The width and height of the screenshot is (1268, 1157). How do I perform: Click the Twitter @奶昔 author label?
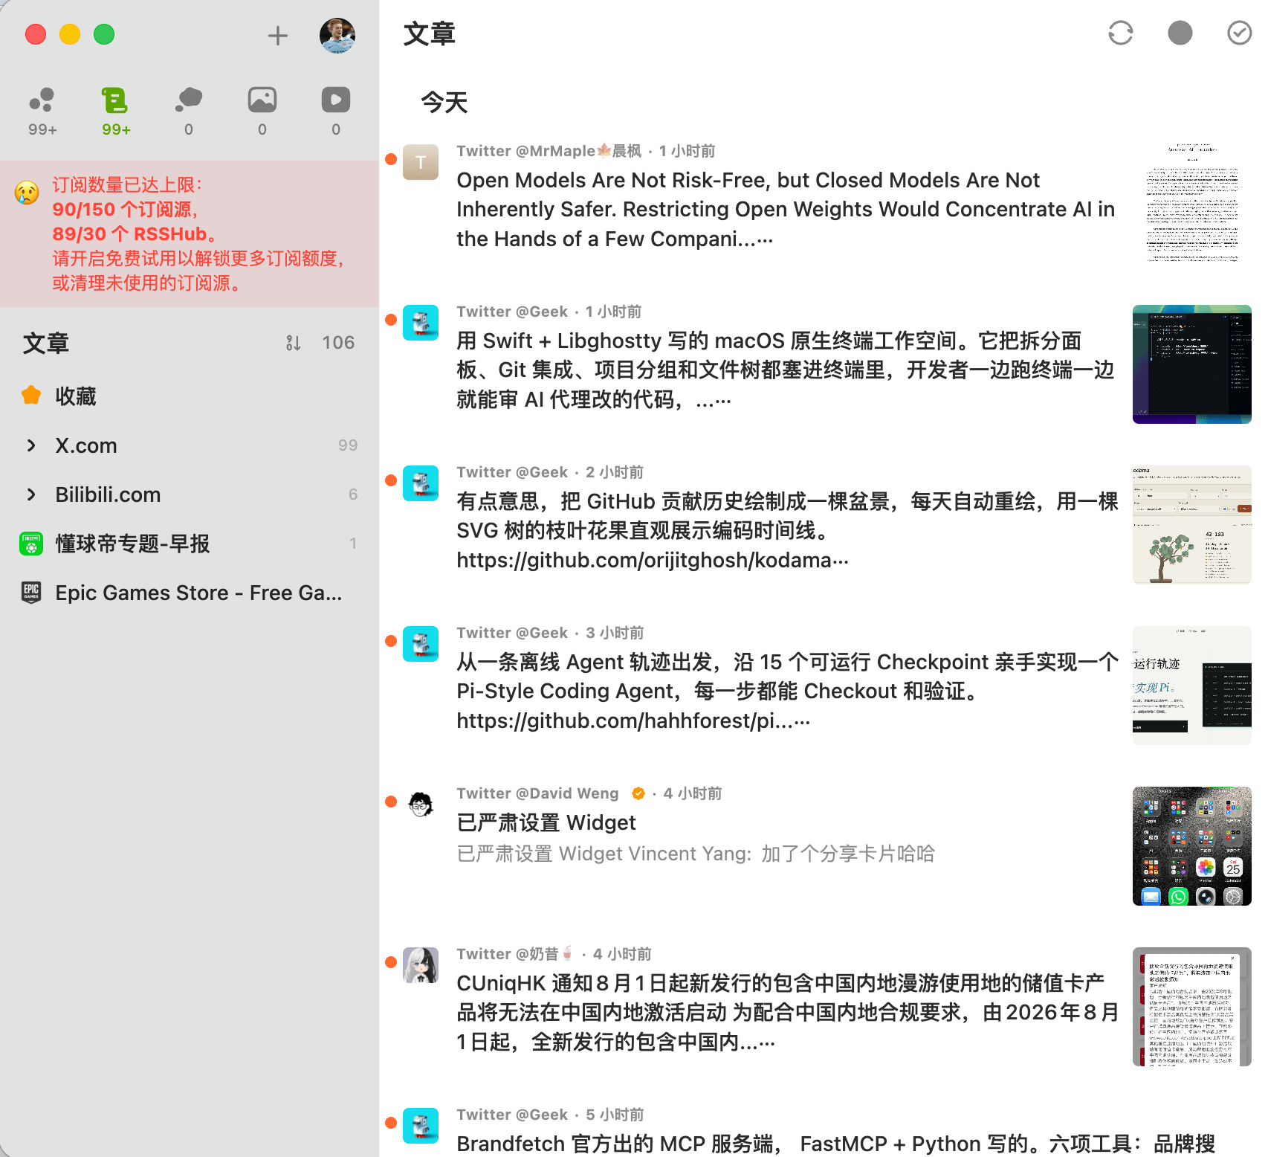pos(516,954)
